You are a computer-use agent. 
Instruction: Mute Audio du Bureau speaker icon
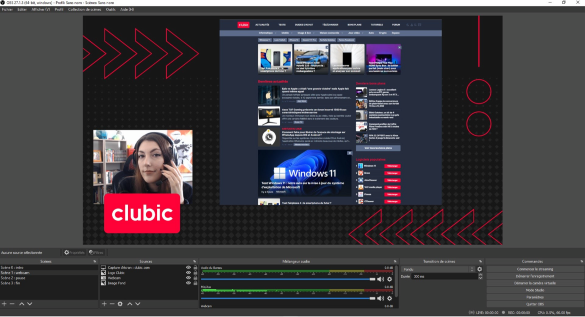click(x=381, y=279)
